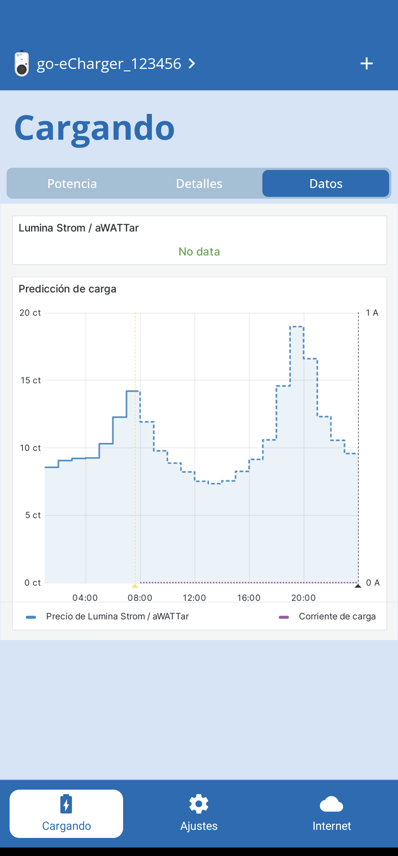Select the Cargando battery icon

coord(66,804)
